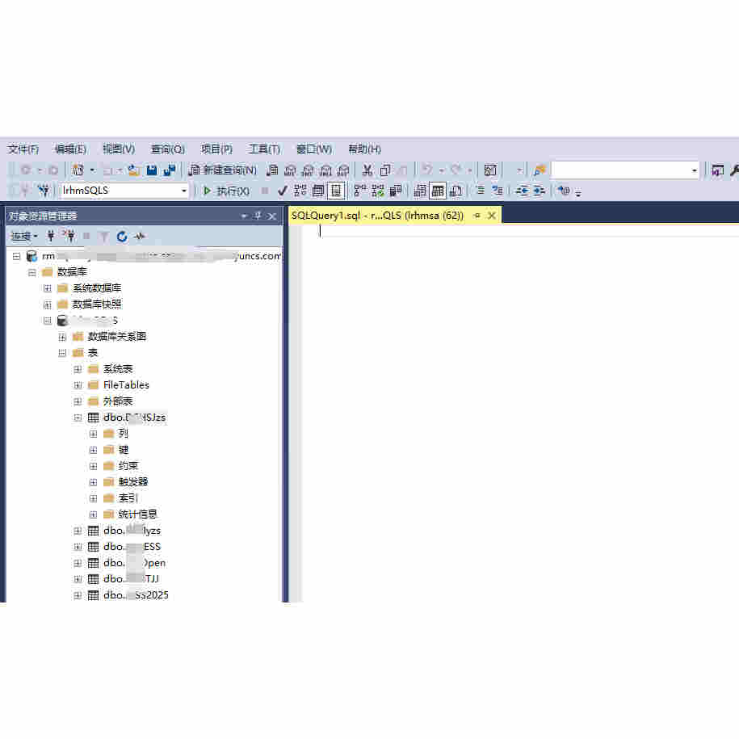Switch to Results to File output
The height and width of the screenshot is (739, 739).
coord(456,191)
